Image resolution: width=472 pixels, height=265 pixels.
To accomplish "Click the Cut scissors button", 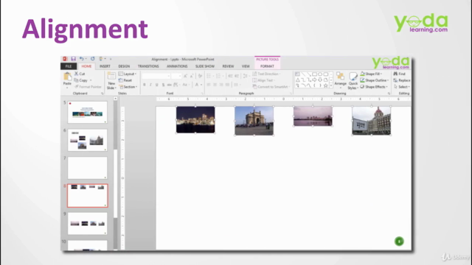I will coord(80,74).
